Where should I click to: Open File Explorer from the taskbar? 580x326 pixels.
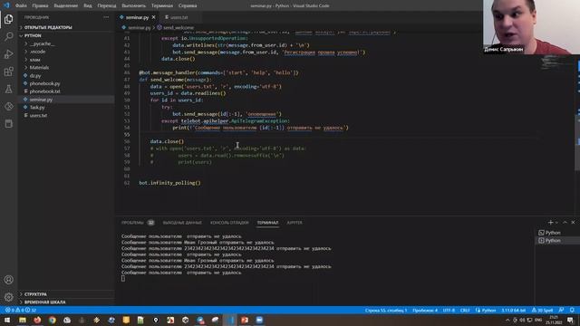point(23,320)
